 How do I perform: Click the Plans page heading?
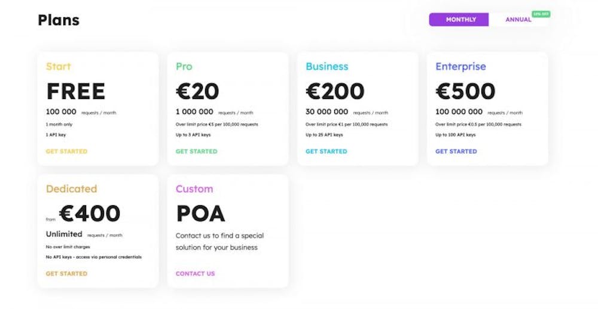pos(59,20)
